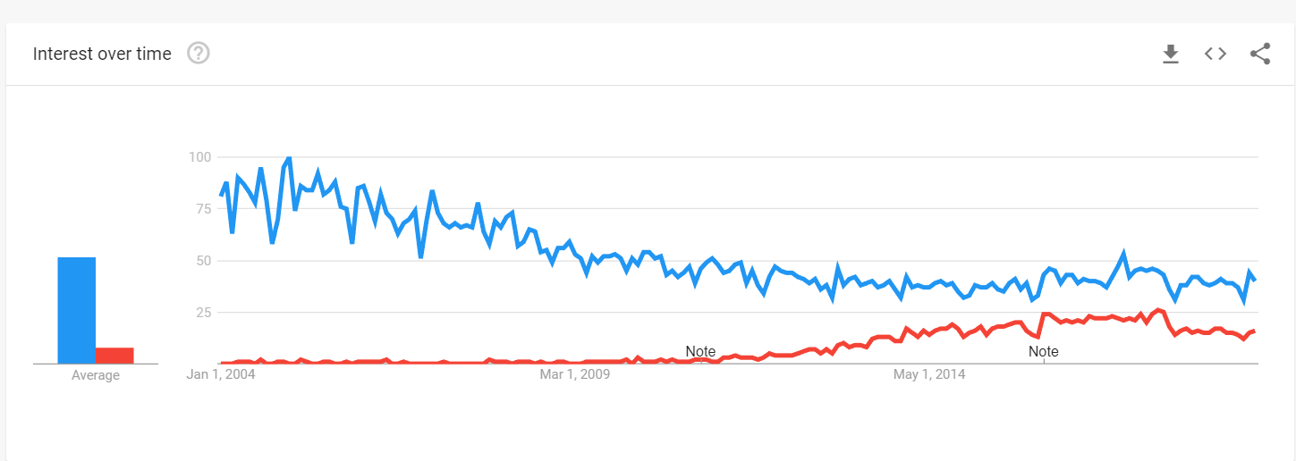The image size is (1296, 461).
Task: Click the blue Average bar
Action: click(77, 310)
